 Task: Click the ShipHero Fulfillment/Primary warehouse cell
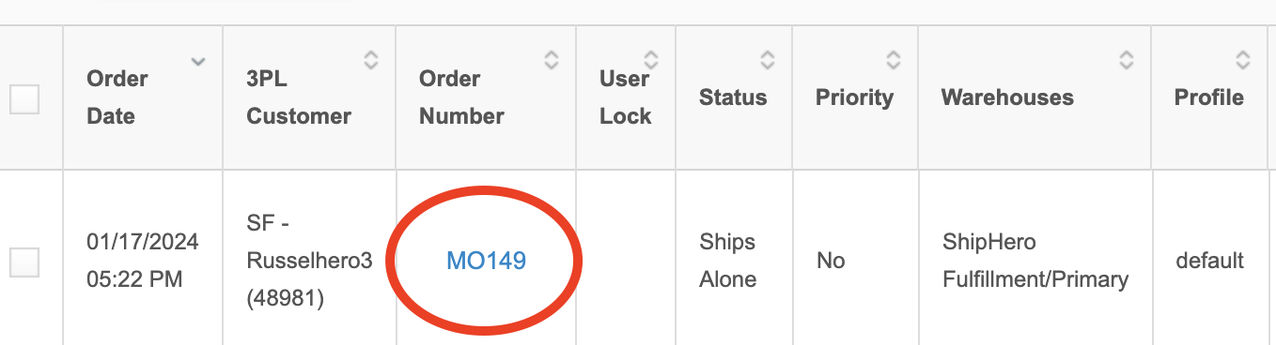pos(1035,261)
